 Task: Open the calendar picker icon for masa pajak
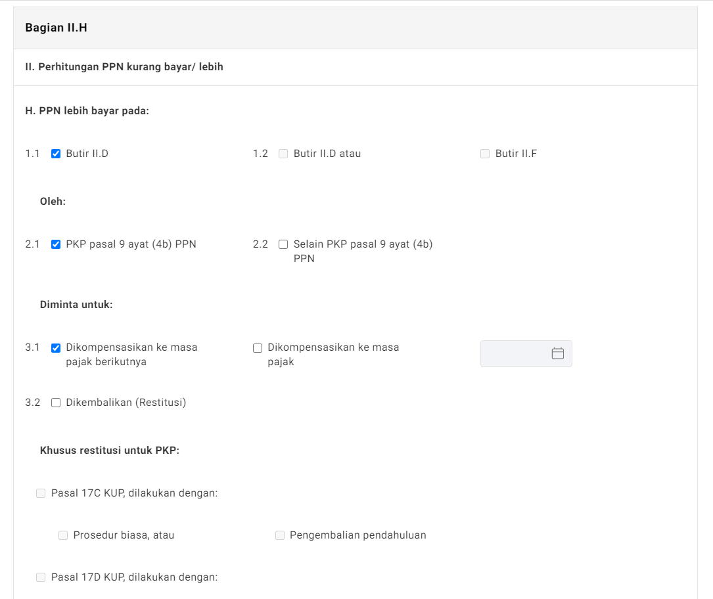557,353
